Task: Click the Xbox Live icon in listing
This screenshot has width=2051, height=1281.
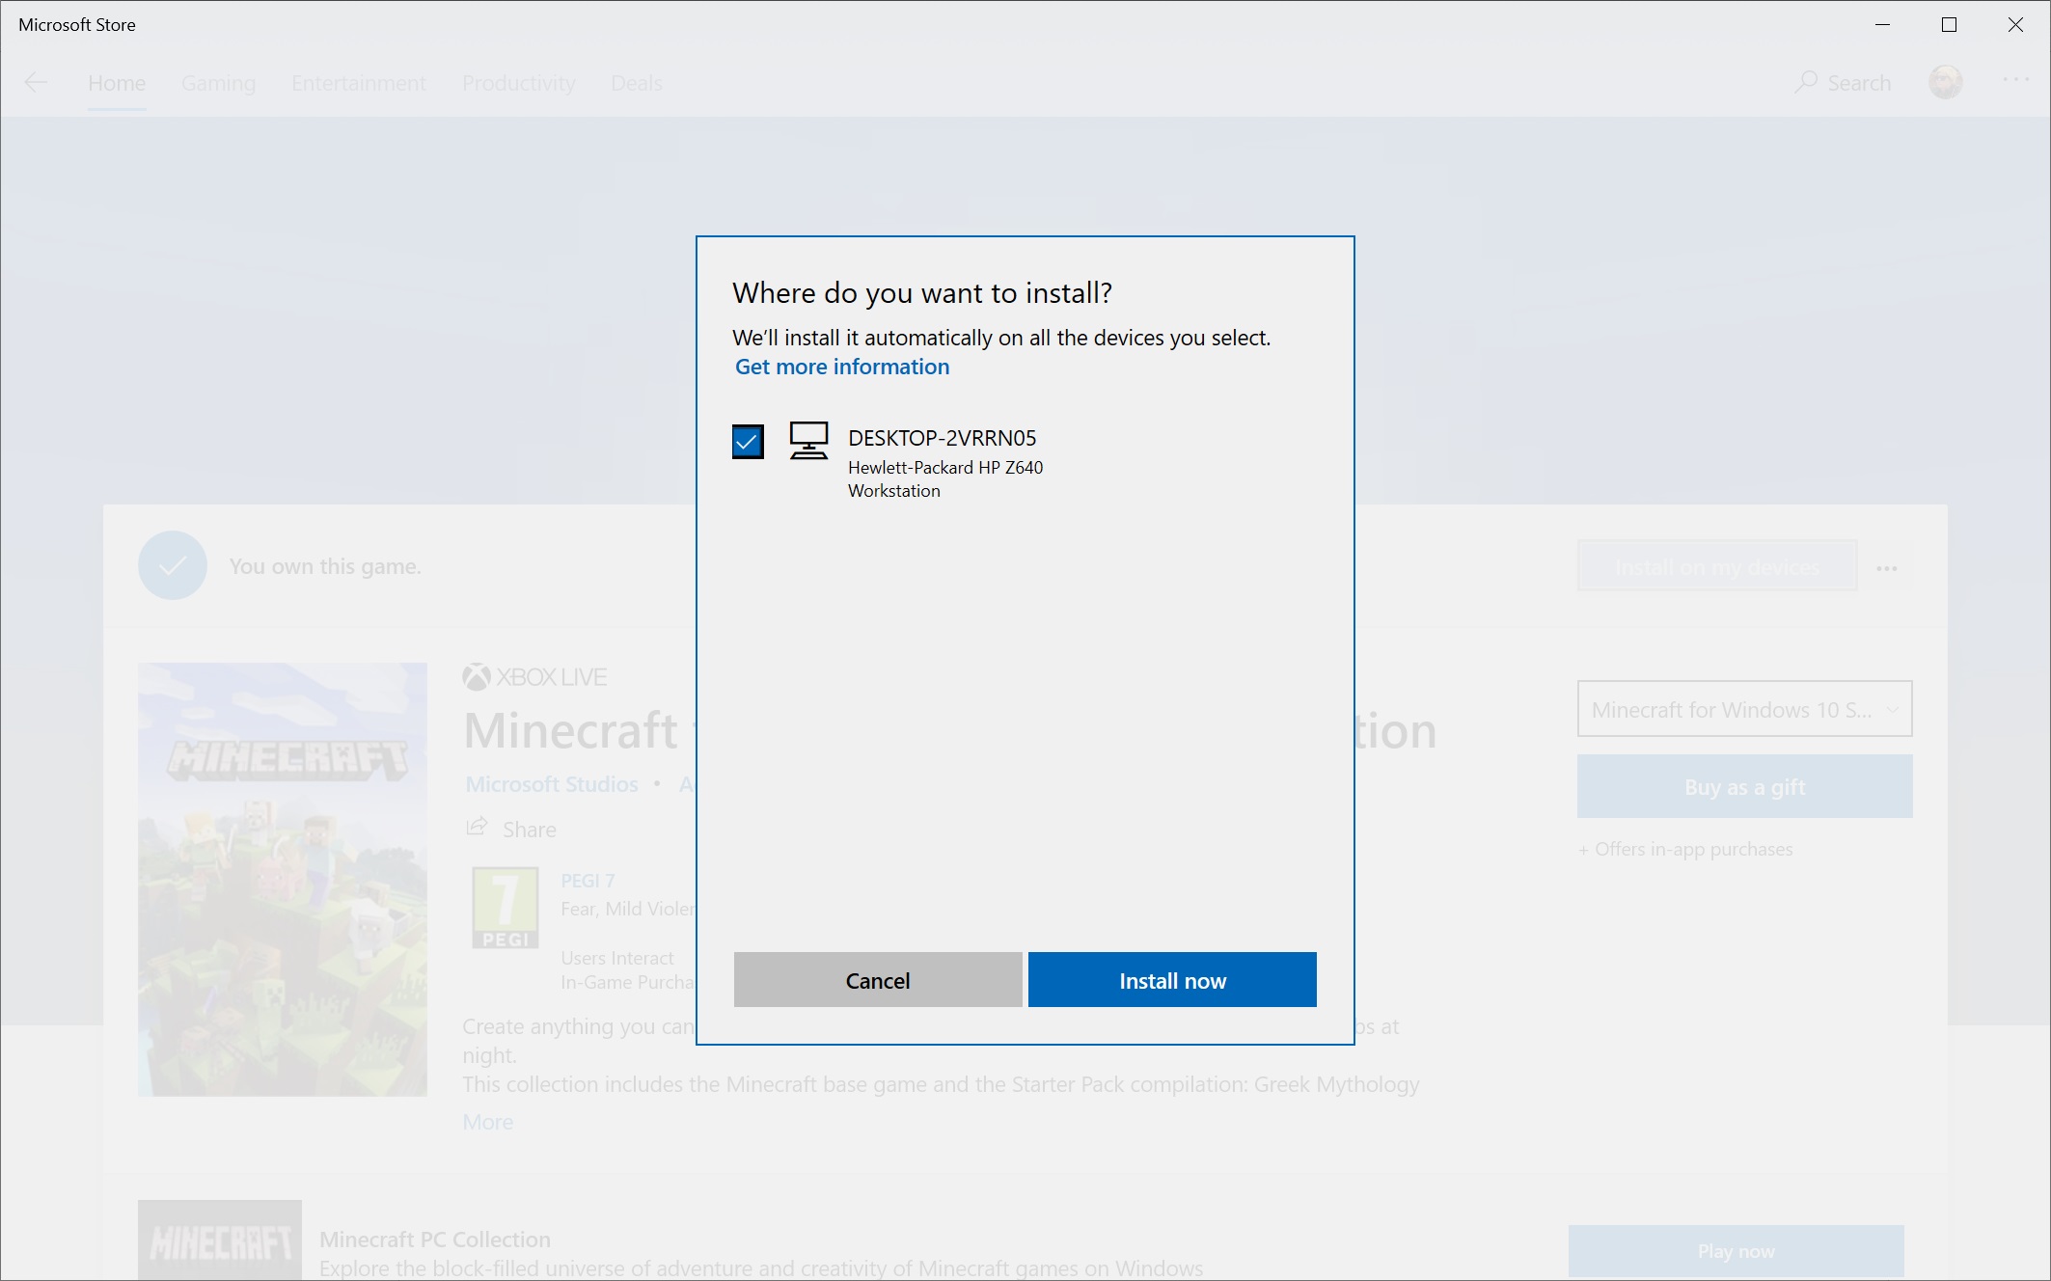Action: [x=477, y=674]
